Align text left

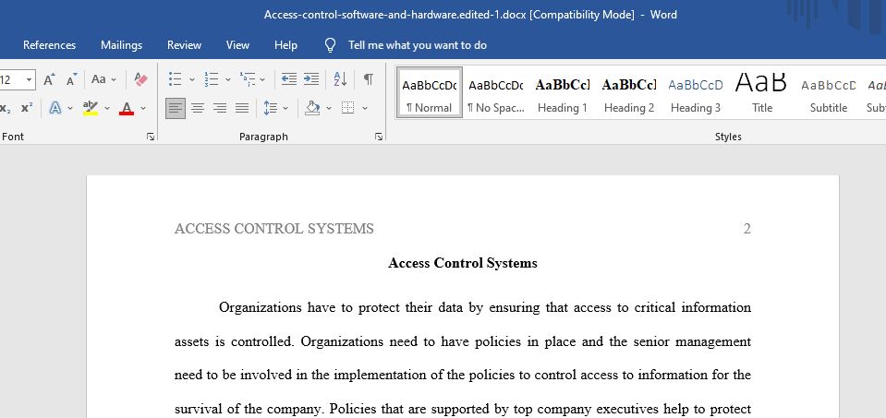[176, 108]
